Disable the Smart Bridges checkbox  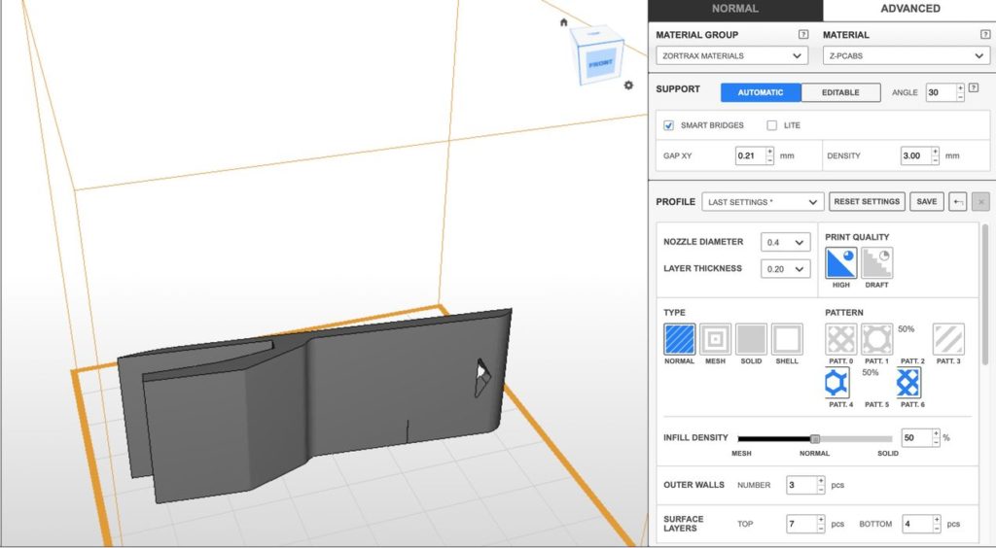669,125
